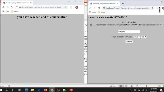Select localhost tab in left browser window

tap(17, 3)
